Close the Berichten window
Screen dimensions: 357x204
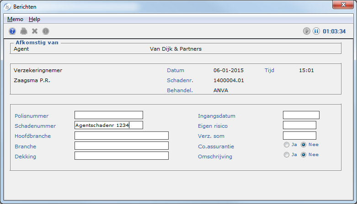click(343, 5)
